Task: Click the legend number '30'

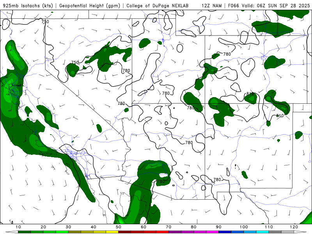Action: [x=68, y=227]
